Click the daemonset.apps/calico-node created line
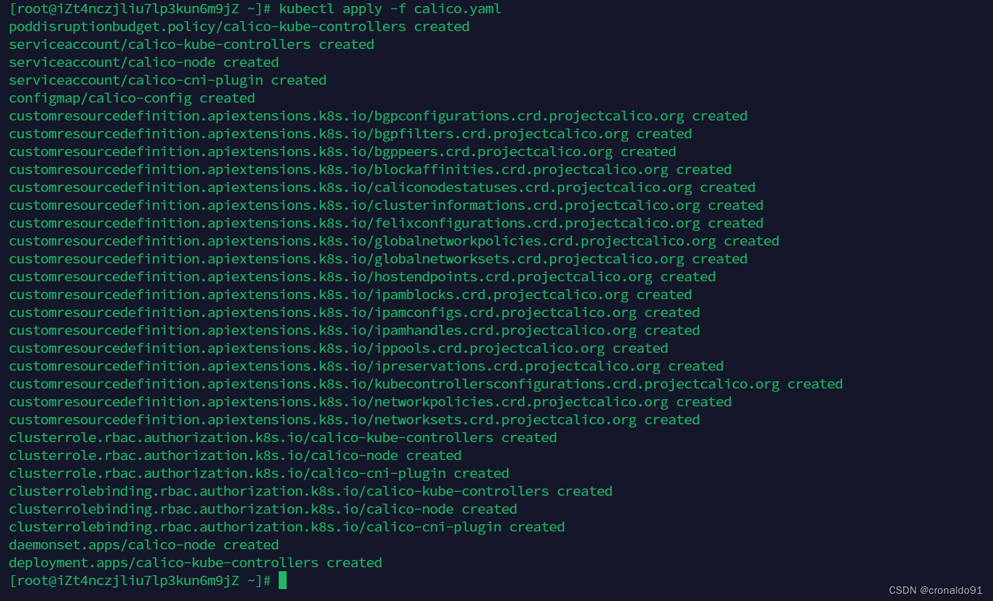The image size is (993, 601). pyautogui.click(x=144, y=545)
